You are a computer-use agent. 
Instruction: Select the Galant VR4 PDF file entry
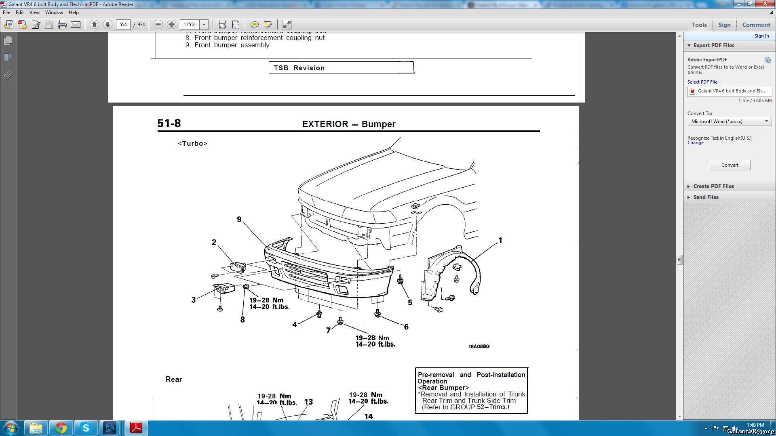tap(730, 91)
